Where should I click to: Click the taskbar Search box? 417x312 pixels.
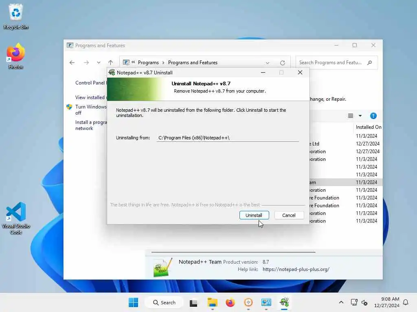pyautogui.click(x=164, y=302)
